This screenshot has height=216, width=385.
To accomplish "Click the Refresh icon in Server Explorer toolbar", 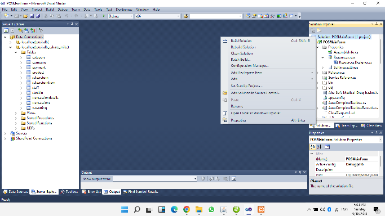I will pyautogui.click(x=6, y=30).
